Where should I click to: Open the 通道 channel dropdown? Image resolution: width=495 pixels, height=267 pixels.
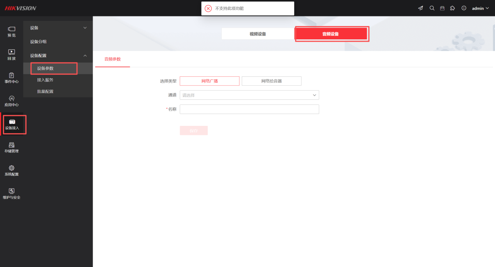click(249, 95)
